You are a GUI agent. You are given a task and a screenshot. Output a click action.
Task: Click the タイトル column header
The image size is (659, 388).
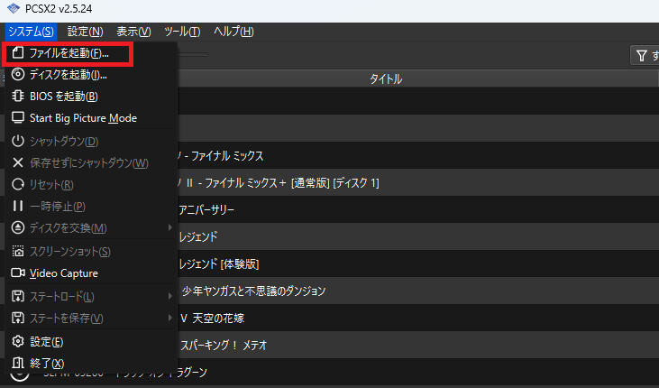click(386, 79)
